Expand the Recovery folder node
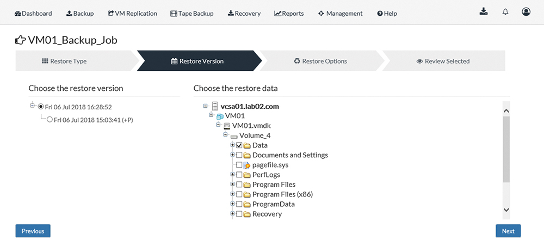 [232, 213]
